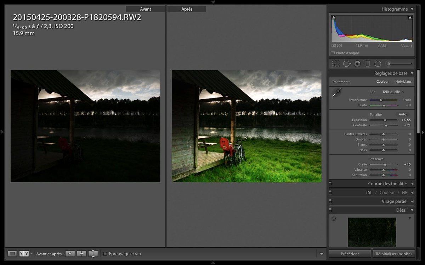This screenshot has height=265, width=425.
Task: Expand the Virage partiel panel
Action: 412,201
